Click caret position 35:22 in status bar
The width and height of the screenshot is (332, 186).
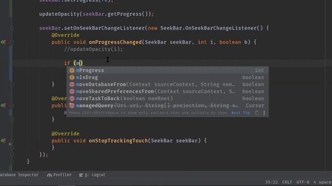point(271,182)
